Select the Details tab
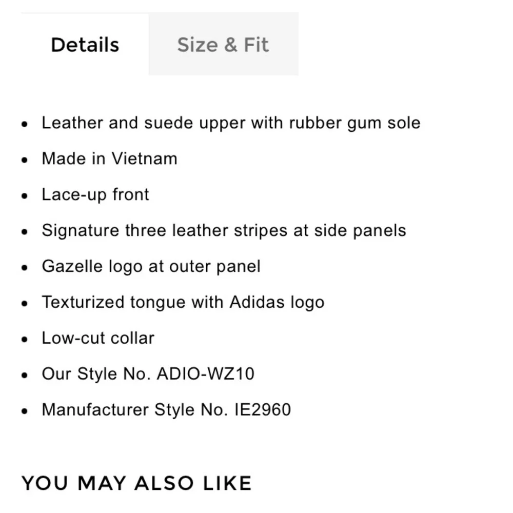513x513 pixels. point(85,45)
